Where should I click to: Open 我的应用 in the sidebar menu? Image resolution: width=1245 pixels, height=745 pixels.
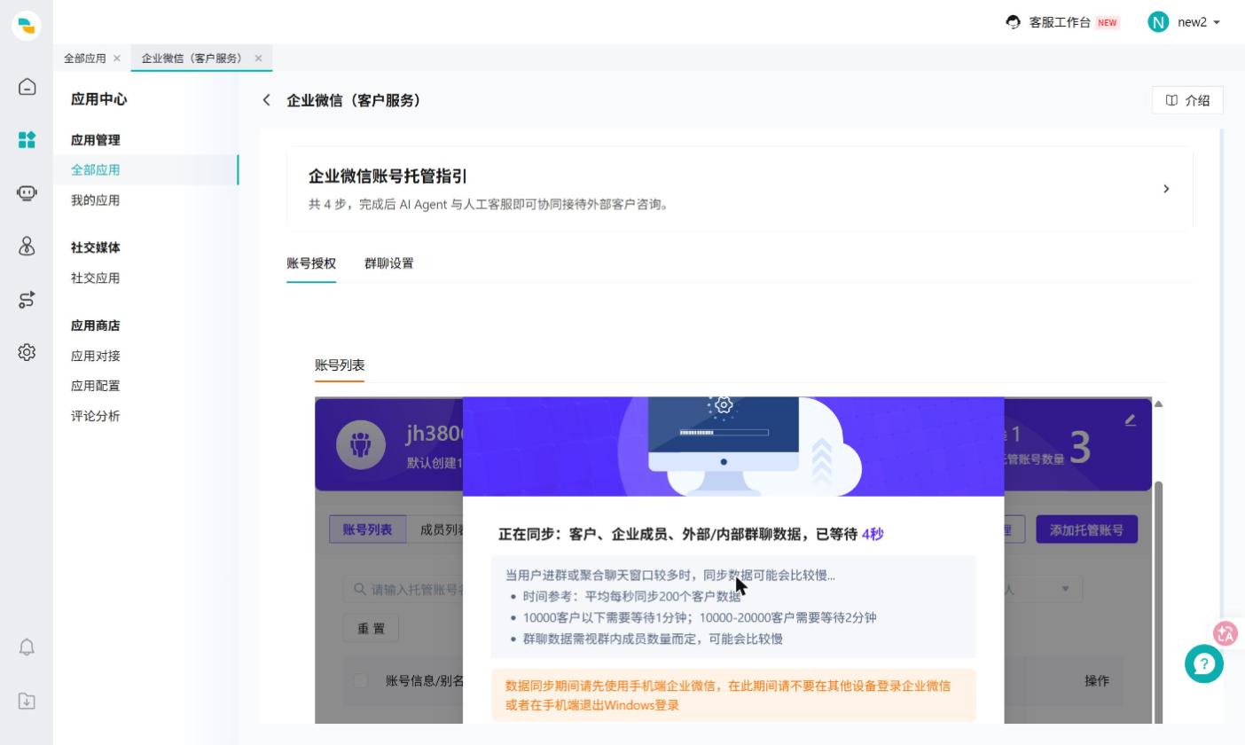tap(96, 200)
